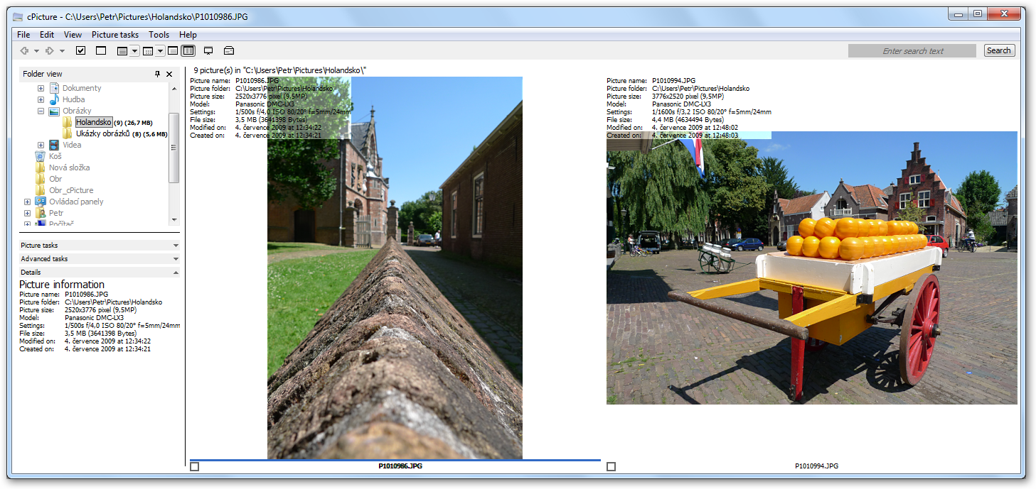Click the Search button
The image size is (1036, 489).
tap(999, 51)
